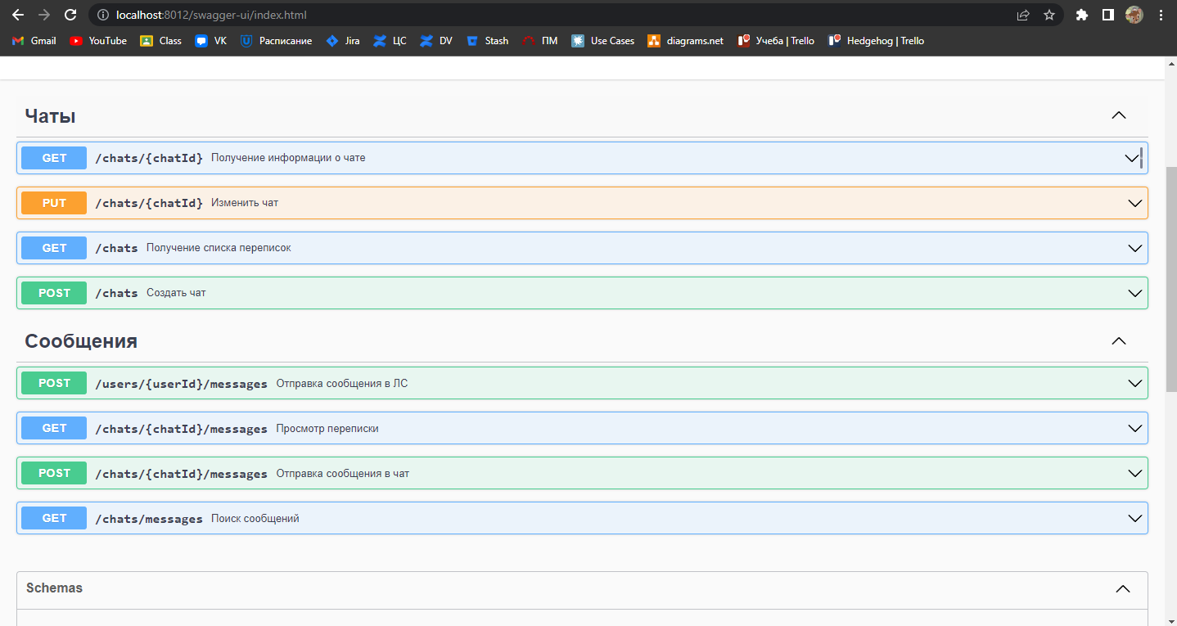Click the Чаты section heading
Screen dimensions: 1177x626
click(50, 116)
